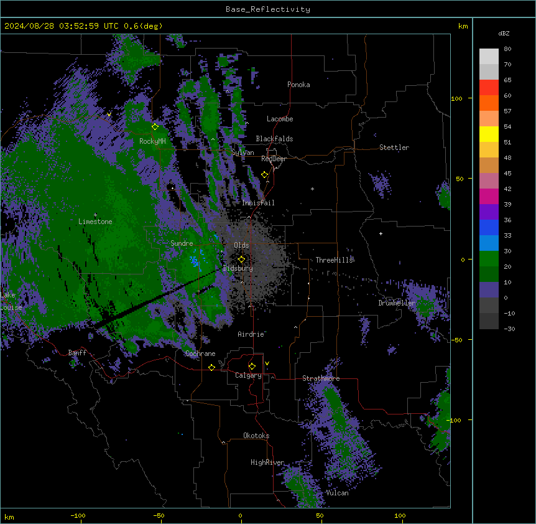Click the Olds town label

[x=241, y=245]
